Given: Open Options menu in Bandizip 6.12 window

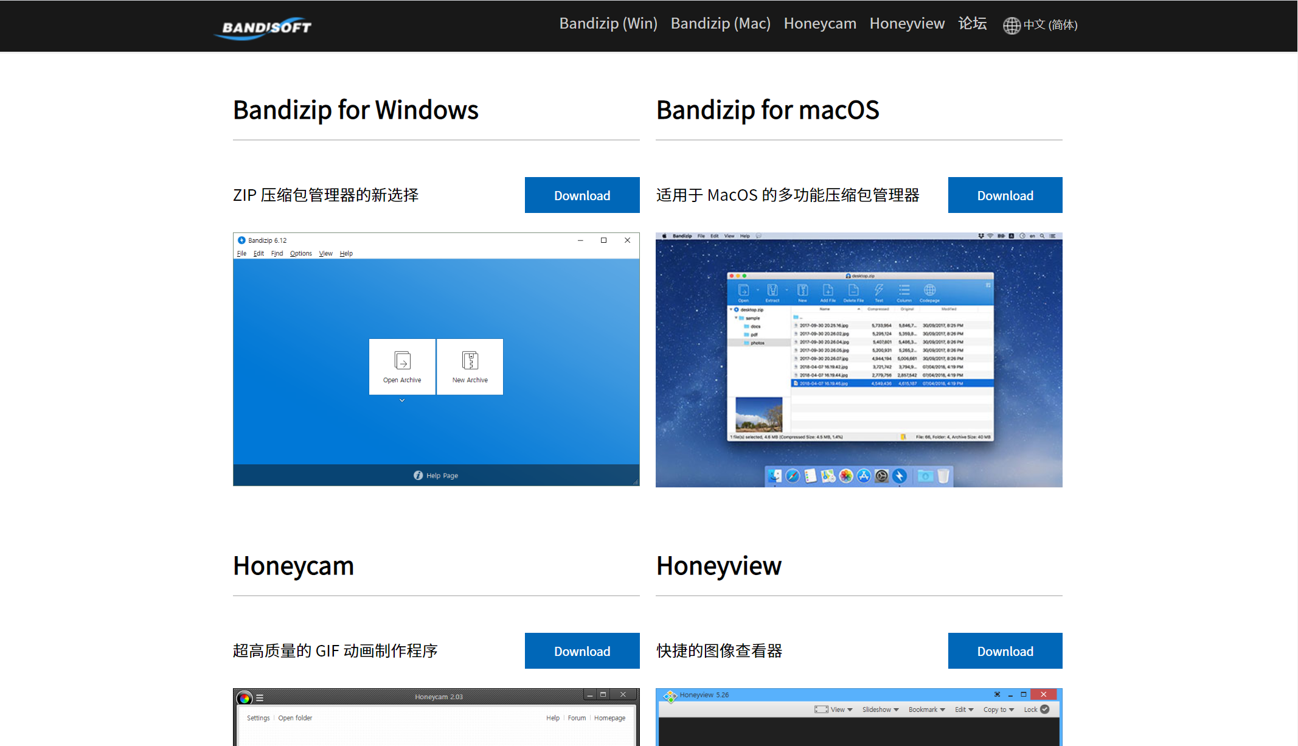Looking at the screenshot, I should pyautogui.click(x=300, y=253).
